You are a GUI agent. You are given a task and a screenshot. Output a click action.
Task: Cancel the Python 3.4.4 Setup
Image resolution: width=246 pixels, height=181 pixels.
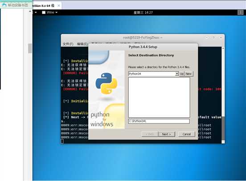tap(187, 134)
